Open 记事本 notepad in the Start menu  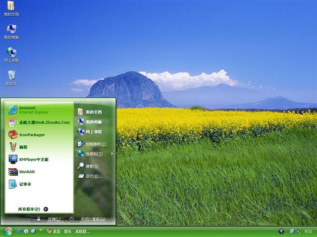(39, 184)
